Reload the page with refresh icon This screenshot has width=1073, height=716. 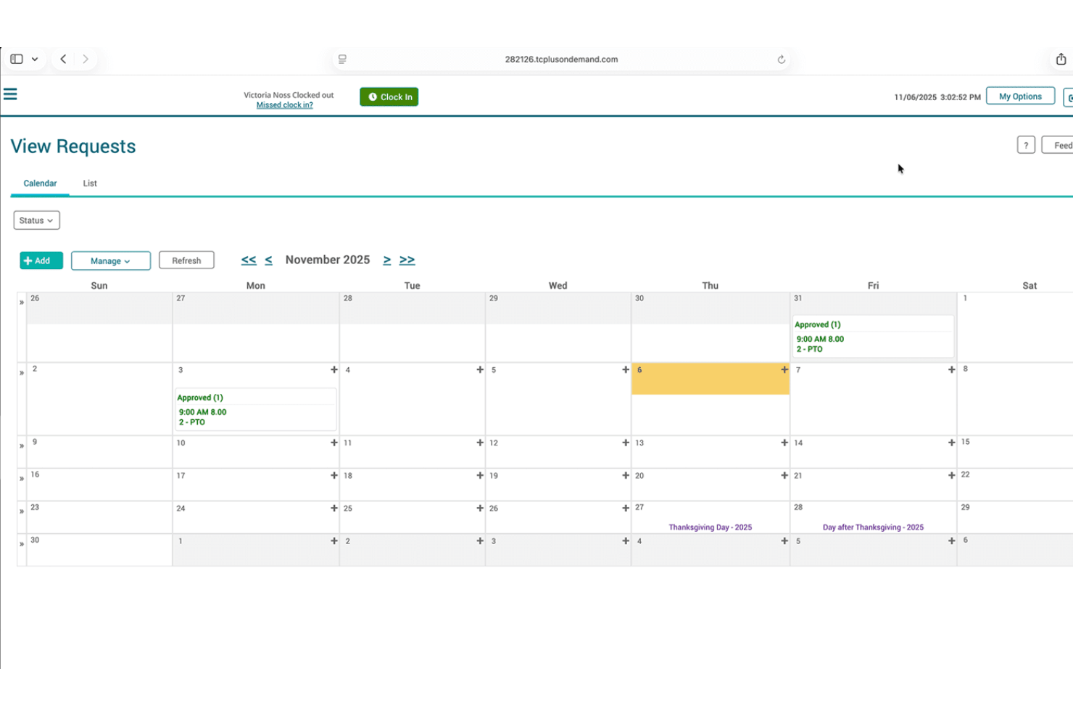click(781, 59)
